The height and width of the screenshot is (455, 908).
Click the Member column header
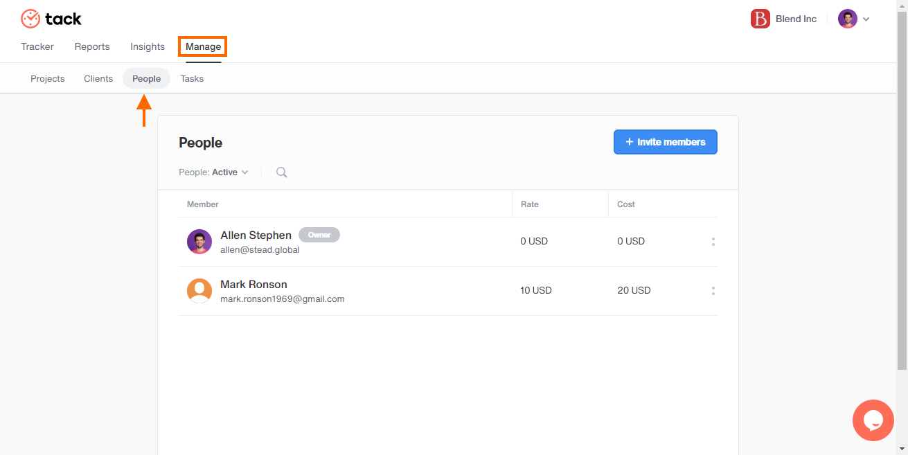tap(203, 204)
